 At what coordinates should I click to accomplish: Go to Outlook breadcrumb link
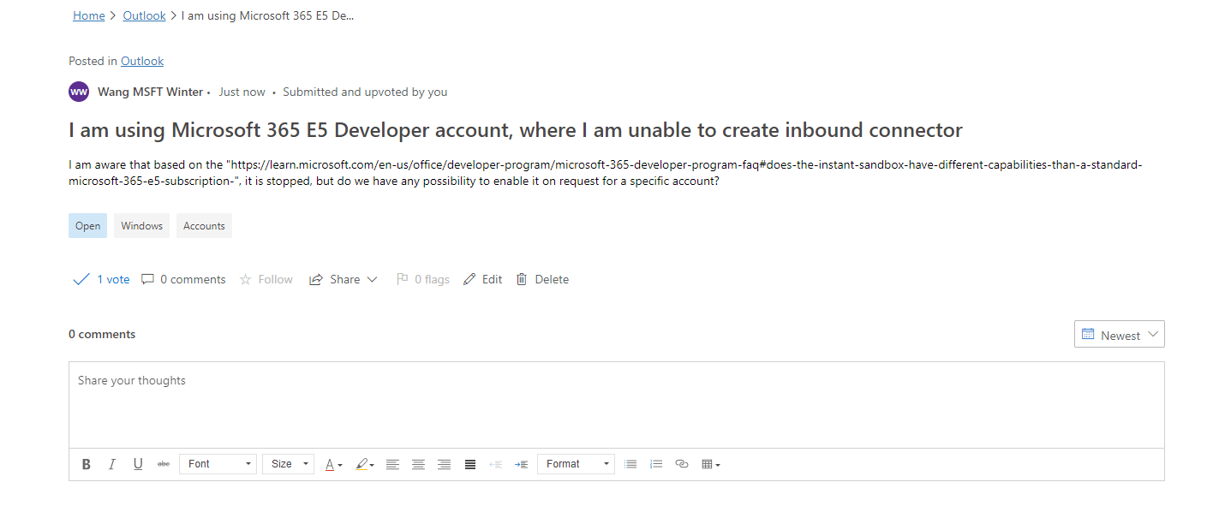pos(144,15)
